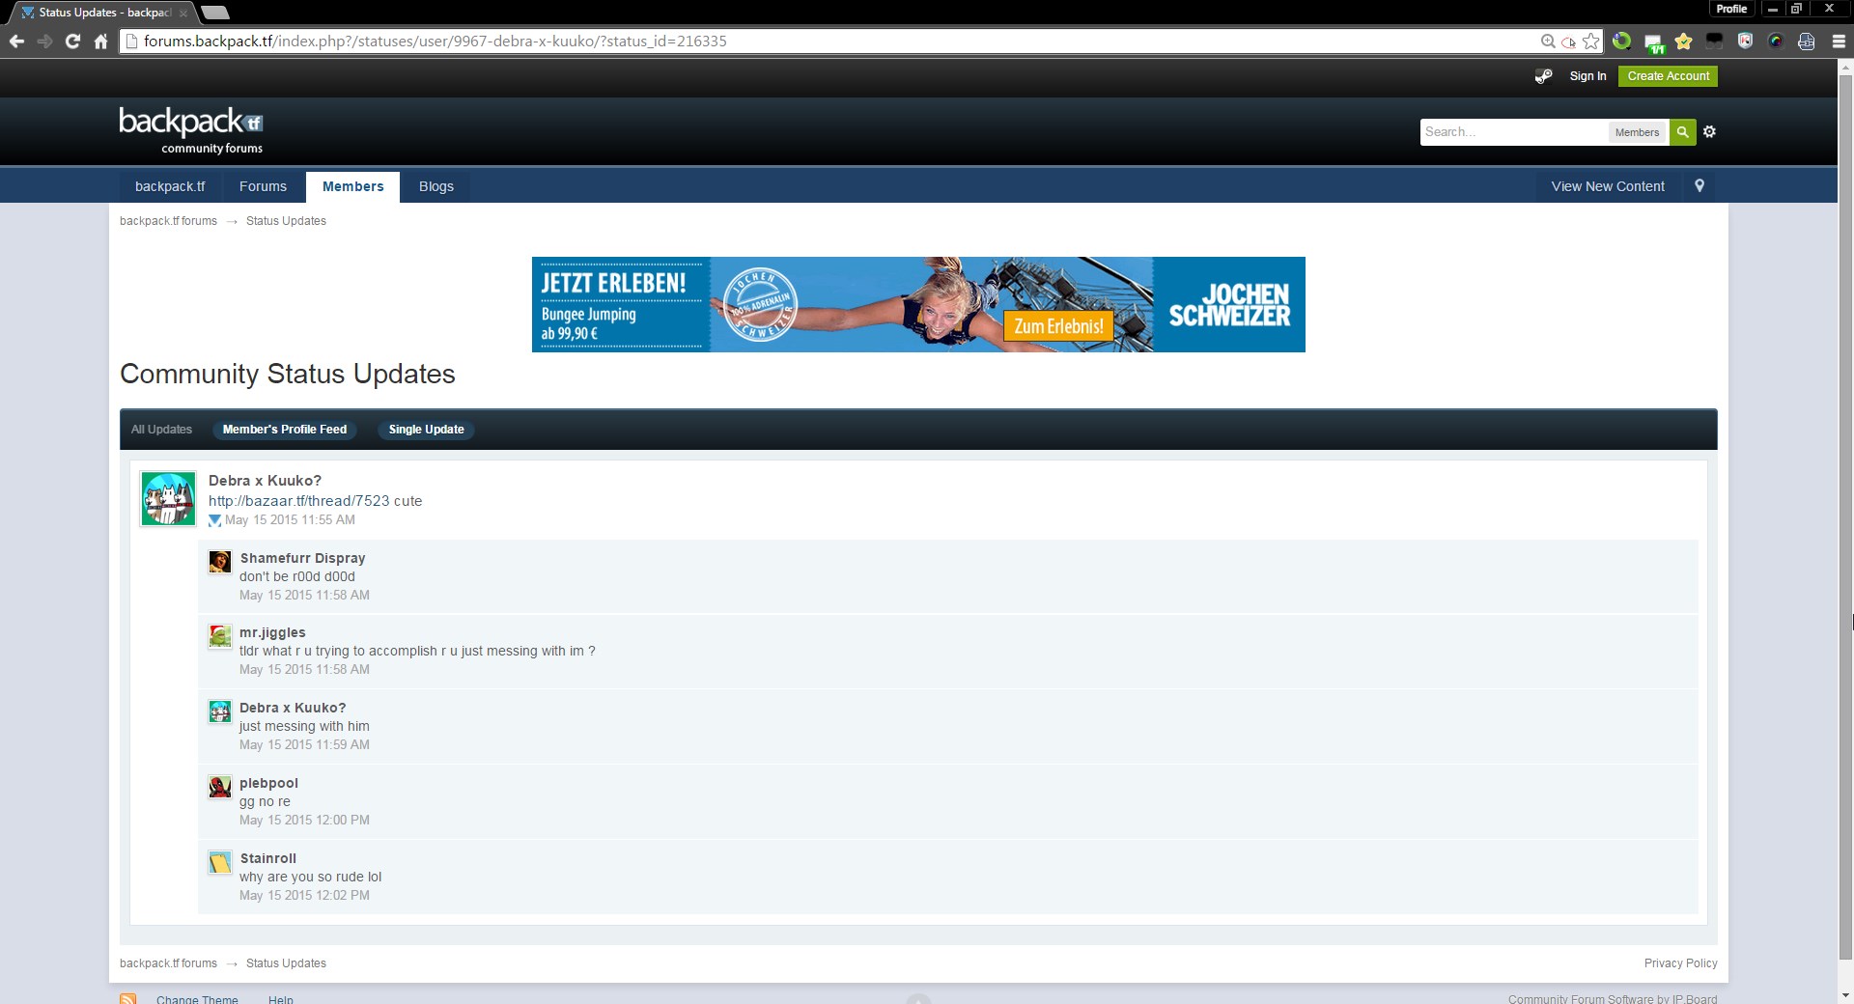1854x1004 pixels.
Task: Reload the page
Action: 72,42
